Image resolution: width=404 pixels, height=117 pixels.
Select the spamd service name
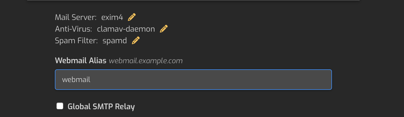115,41
